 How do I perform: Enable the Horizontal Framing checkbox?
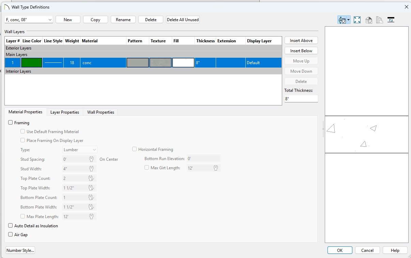click(x=134, y=149)
